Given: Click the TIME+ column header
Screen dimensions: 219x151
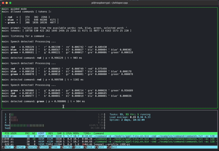Looking at the screenshot, I should pyautogui.click(x=87, y=133).
